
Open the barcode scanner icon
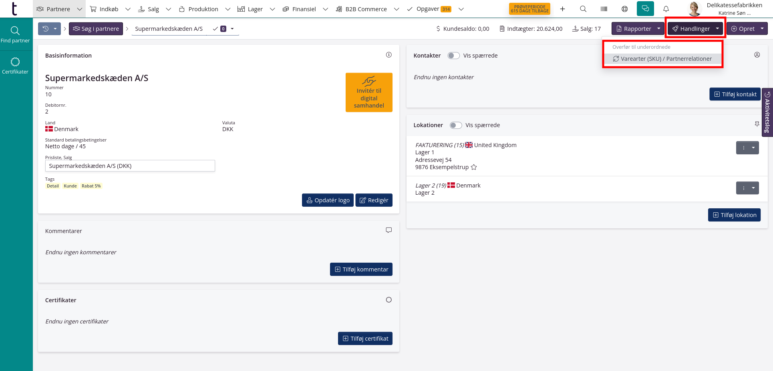click(x=604, y=9)
